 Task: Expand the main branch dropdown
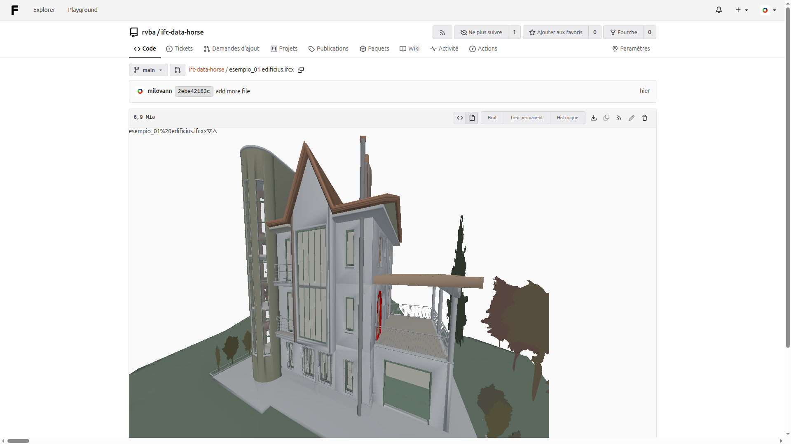pos(148,70)
